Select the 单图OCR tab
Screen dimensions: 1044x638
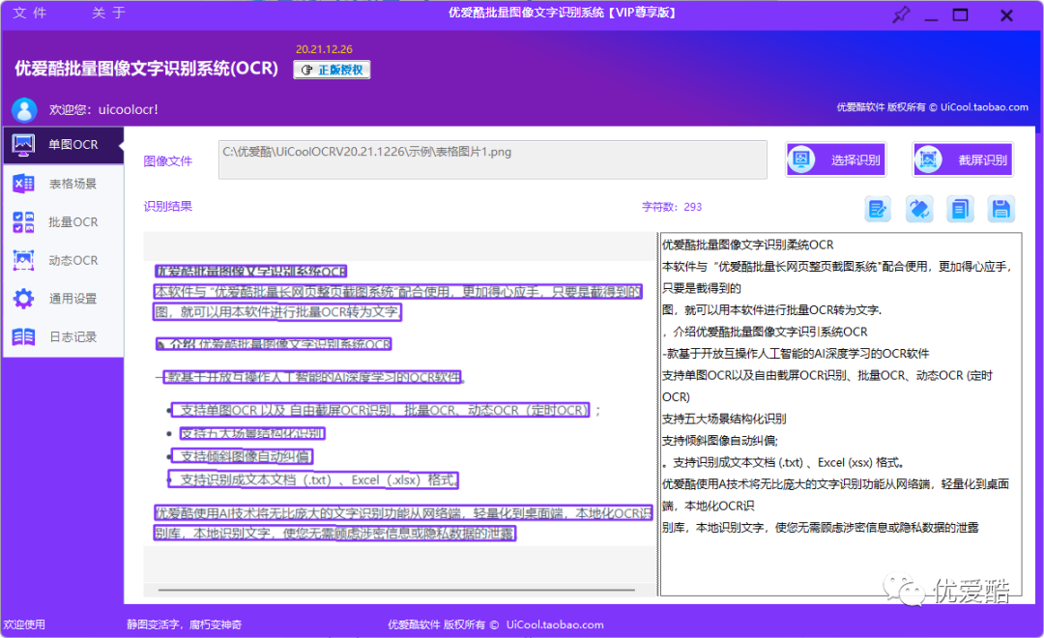pos(63,144)
